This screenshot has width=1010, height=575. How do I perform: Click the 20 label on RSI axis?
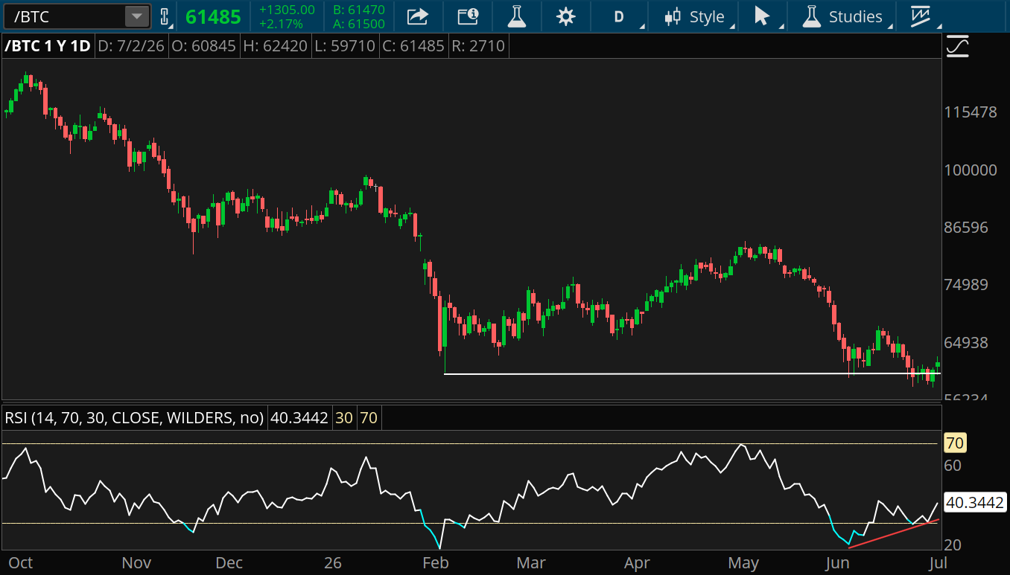pos(953,545)
